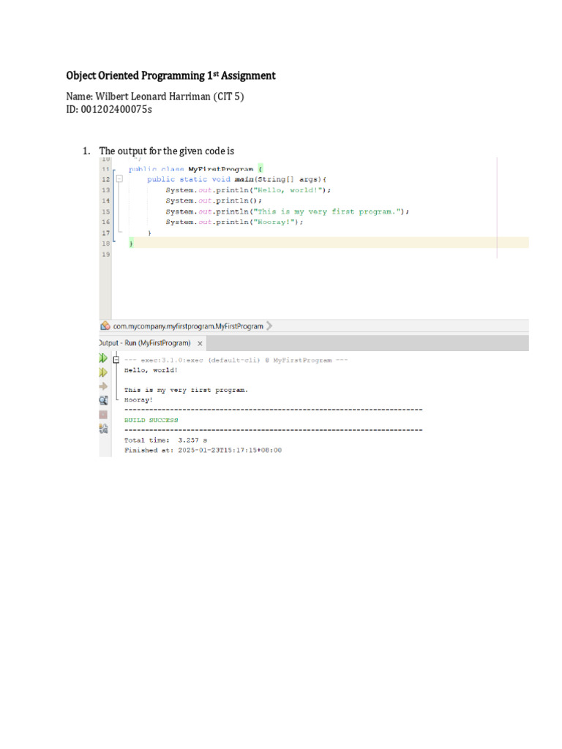
Task: Click the highlighted closing brace on line 18
Action: 132,244
